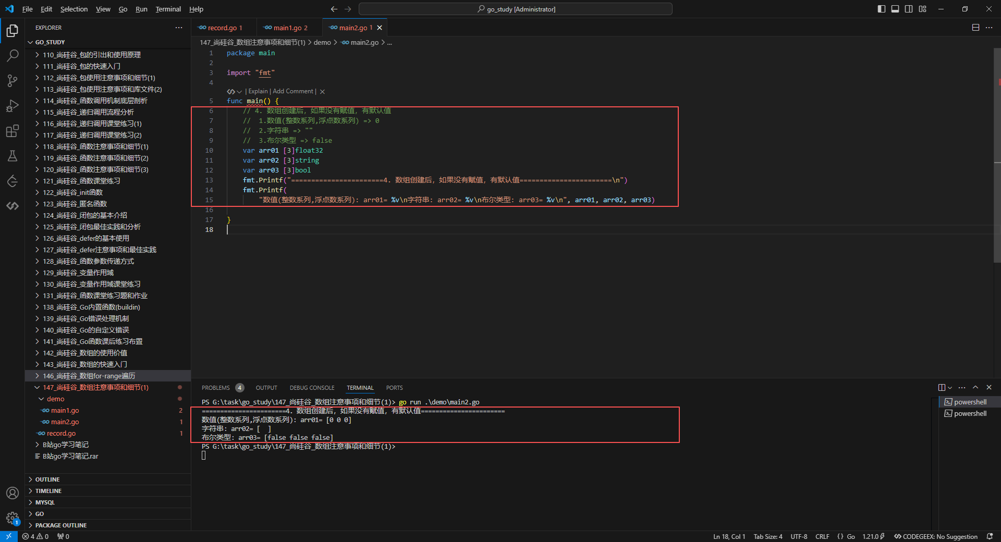Change indentation via Tab Size: 4
Image resolution: width=1001 pixels, height=542 pixels.
point(767,536)
